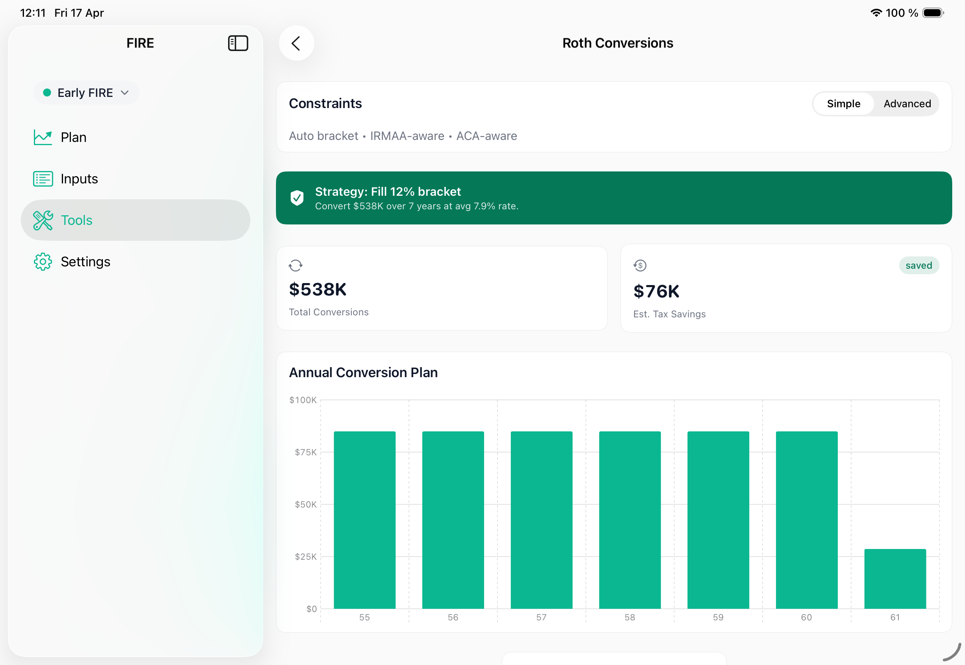The width and height of the screenshot is (965, 665).
Task: Click the ACA-aware constraint text
Action: point(486,136)
